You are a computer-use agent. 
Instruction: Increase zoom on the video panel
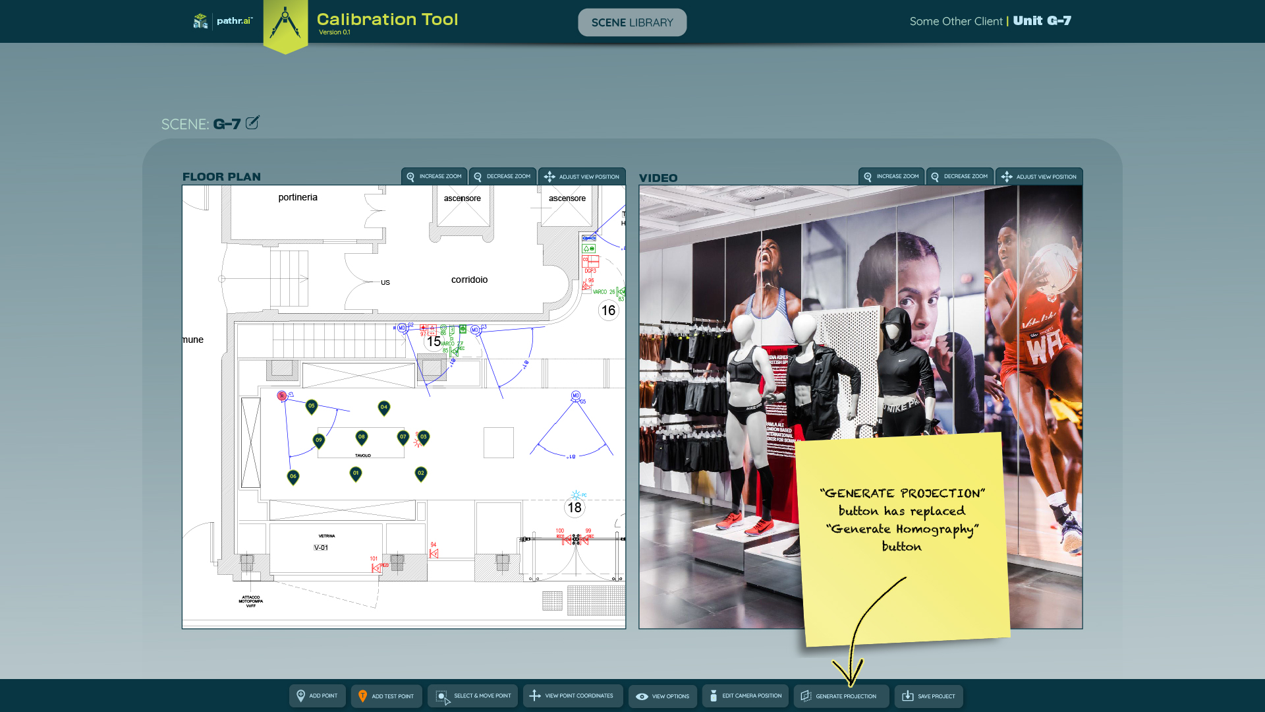(x=891, y=177)
